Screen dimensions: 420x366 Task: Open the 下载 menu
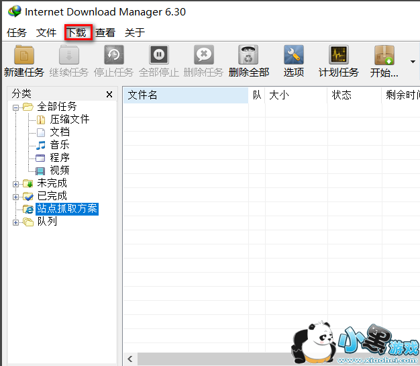[x=76, y=33]
